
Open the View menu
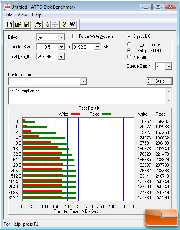point(22,15)
